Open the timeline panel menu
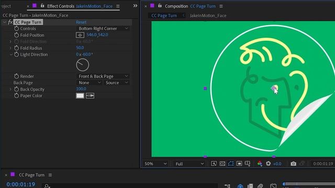Viewport: 335px width, 188px height. coord(50,175)
